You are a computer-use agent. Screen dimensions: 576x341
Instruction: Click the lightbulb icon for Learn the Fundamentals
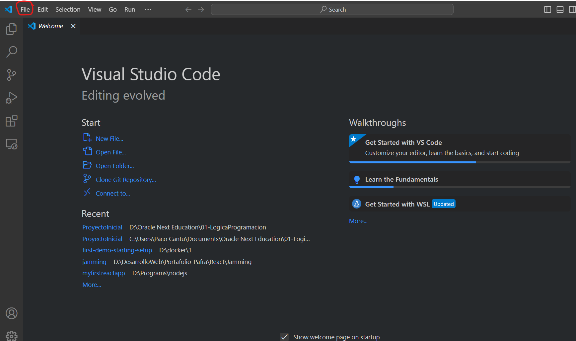point(357,180)
